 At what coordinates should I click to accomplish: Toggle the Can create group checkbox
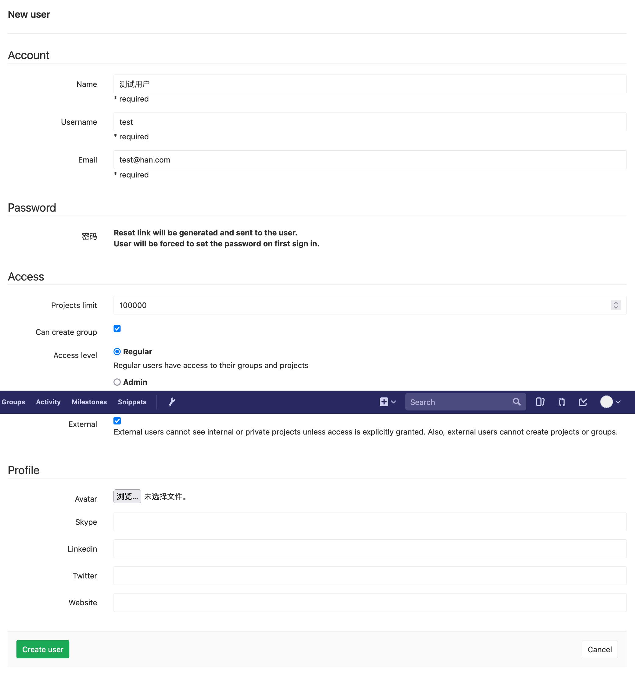point(117,329)
